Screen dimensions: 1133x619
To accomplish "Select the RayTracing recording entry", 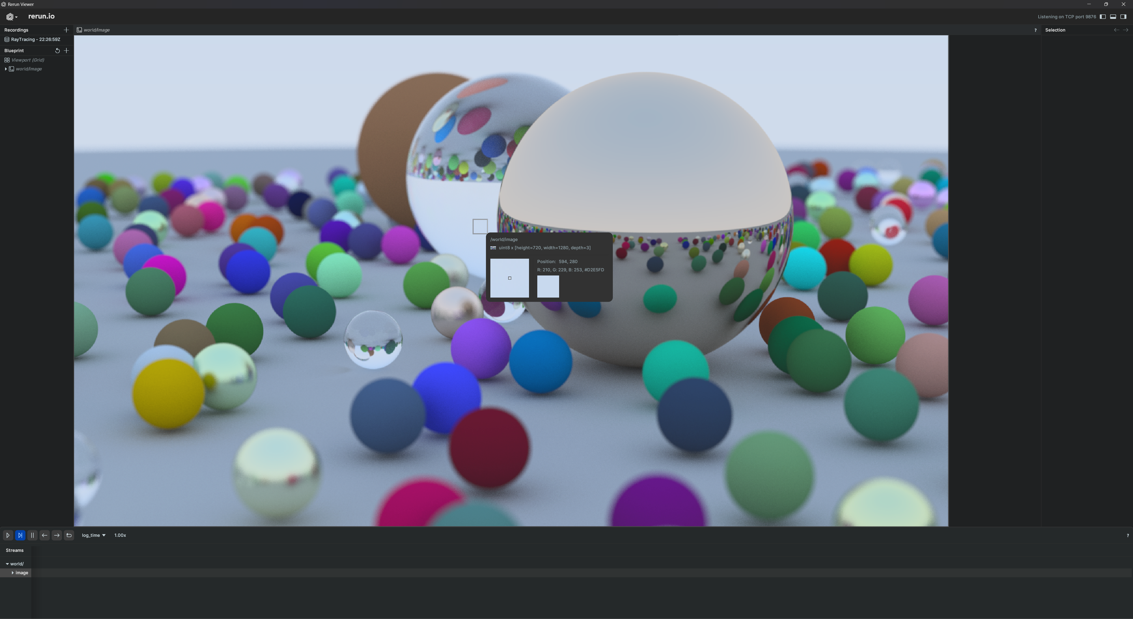I will point(35,39).
